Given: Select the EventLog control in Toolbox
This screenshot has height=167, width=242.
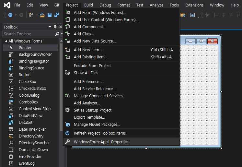Looking at the screenshot, I should pyautogui.click(x=30, y=163).
